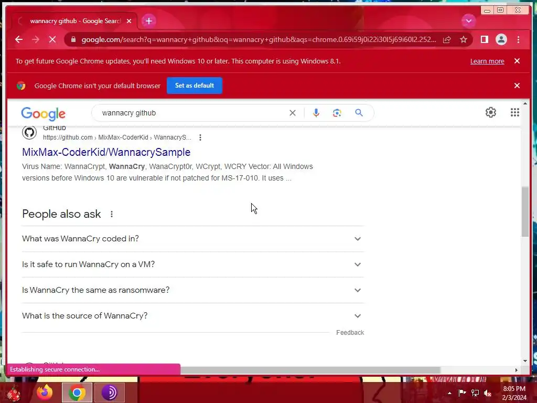Click the Feedback link
The width and height of the screenshot is (537, 403).
[350, 332]
